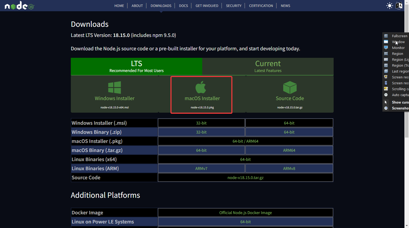Click the Show cursor pointer icon

point(386,102)
